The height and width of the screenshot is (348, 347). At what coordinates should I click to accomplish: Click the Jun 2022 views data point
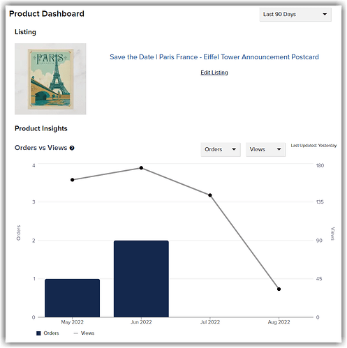click(141, 168)
